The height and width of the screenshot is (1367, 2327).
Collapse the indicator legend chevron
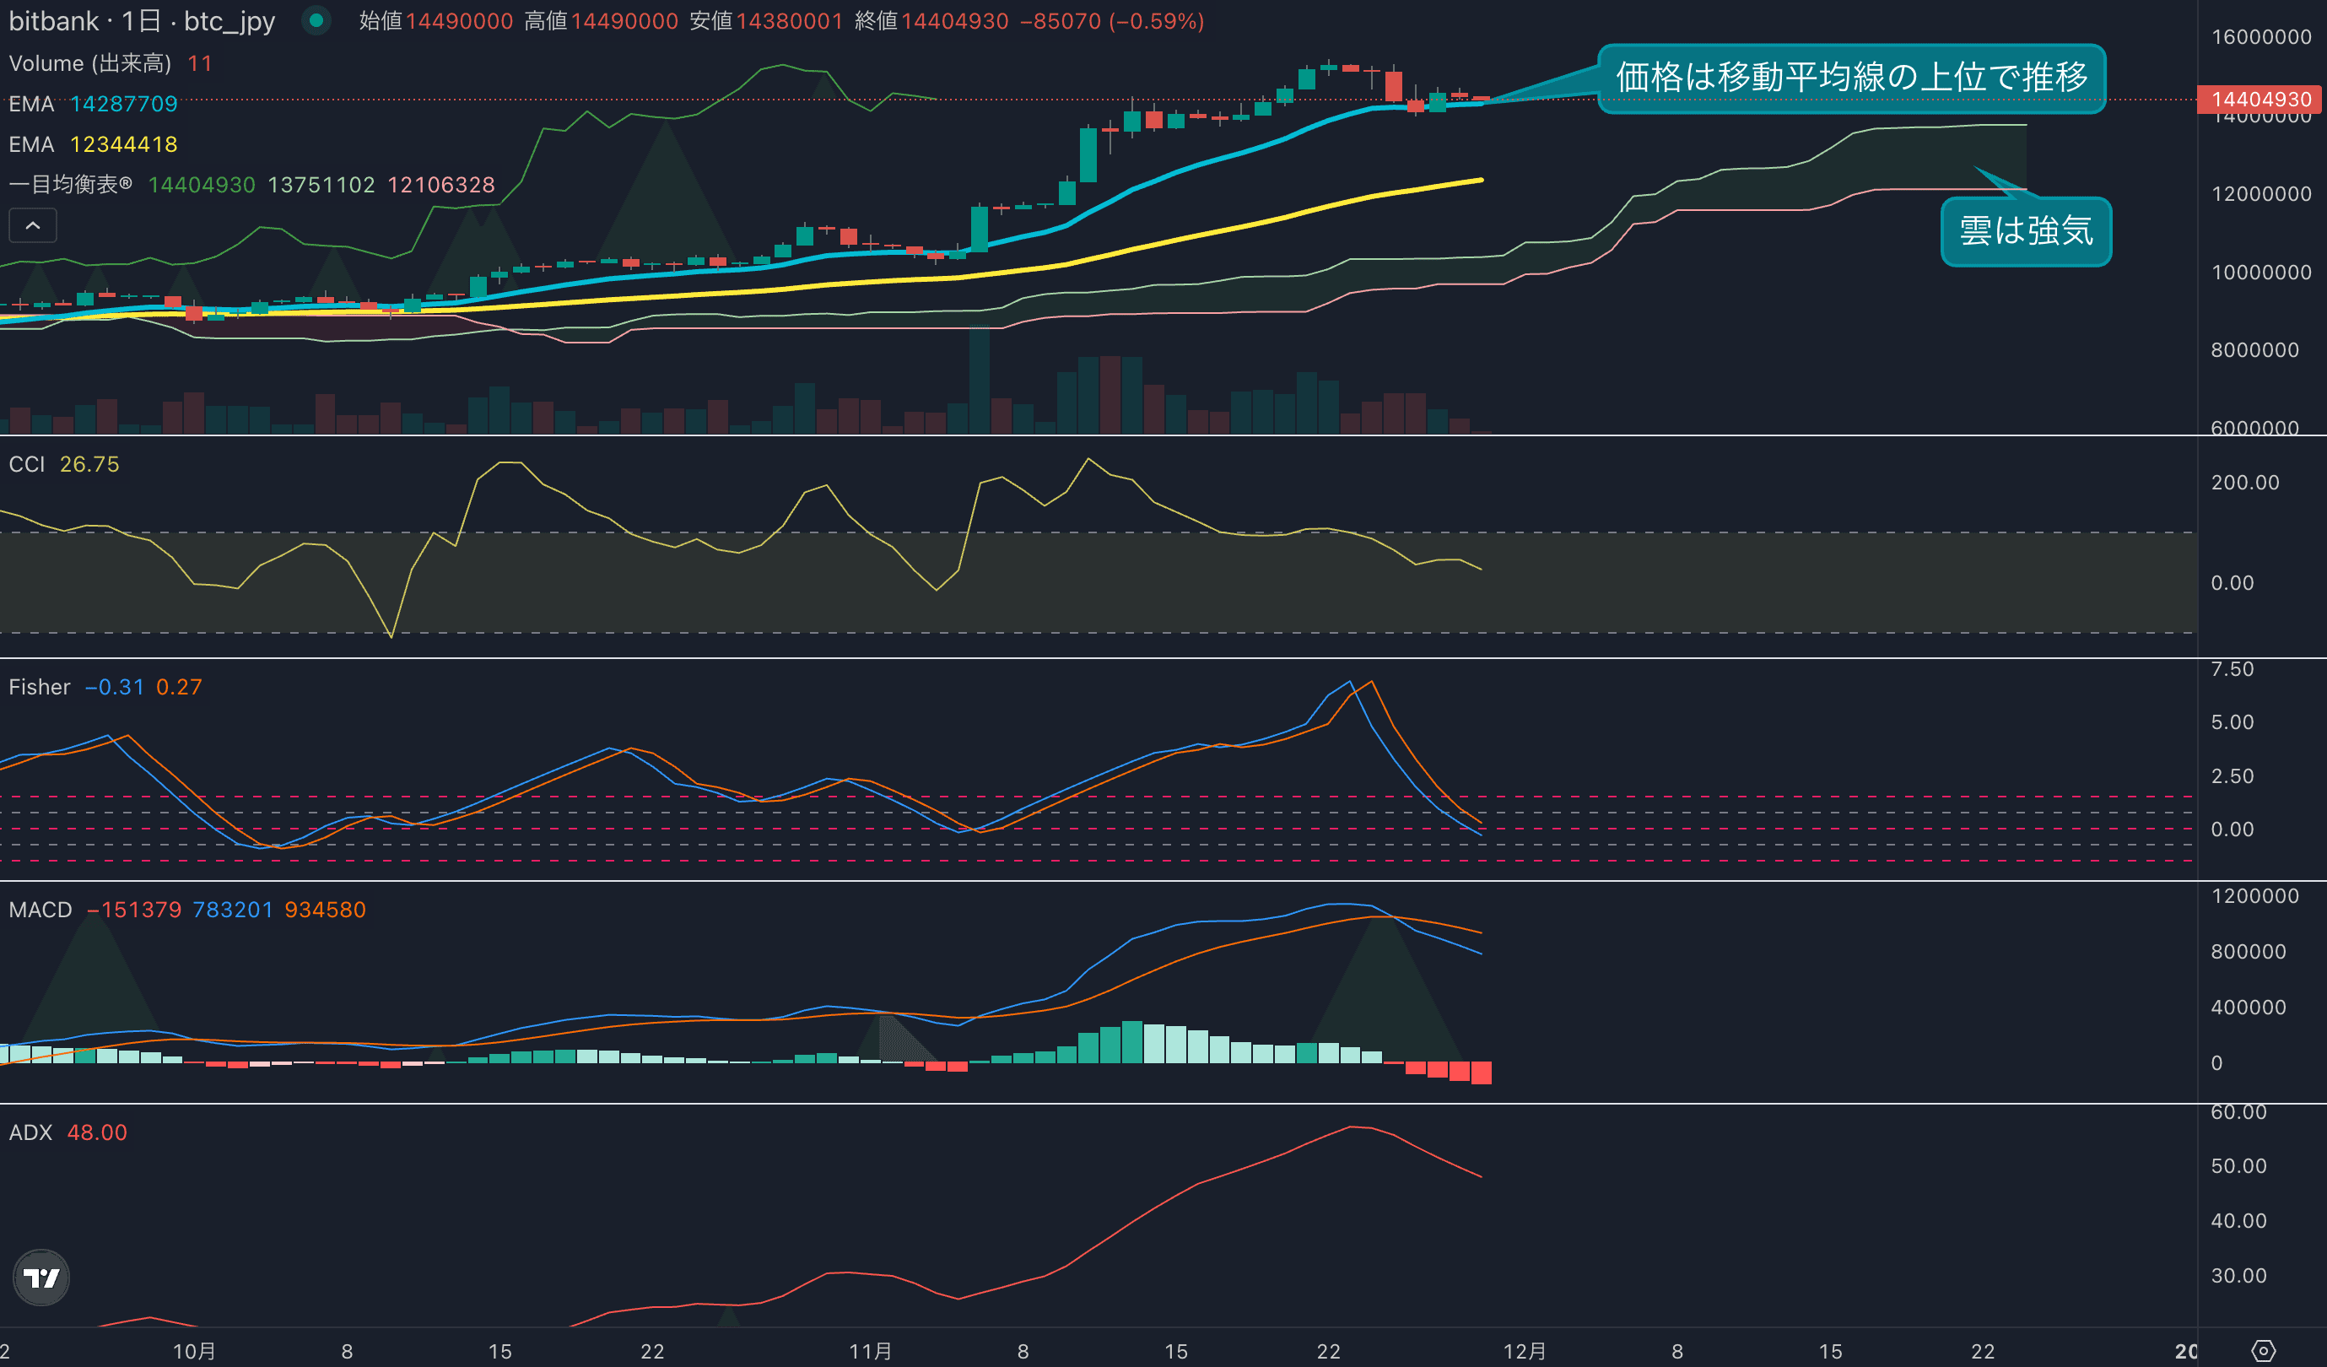click(32, 225)
